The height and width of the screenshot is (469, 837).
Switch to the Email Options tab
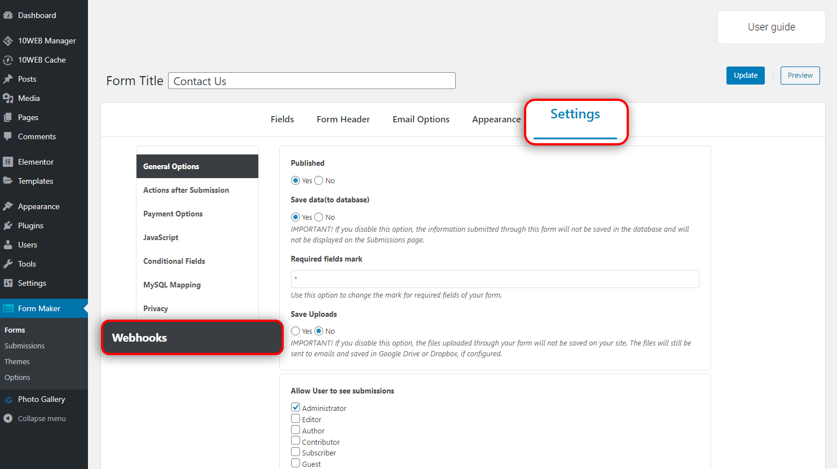click(421, 120)
